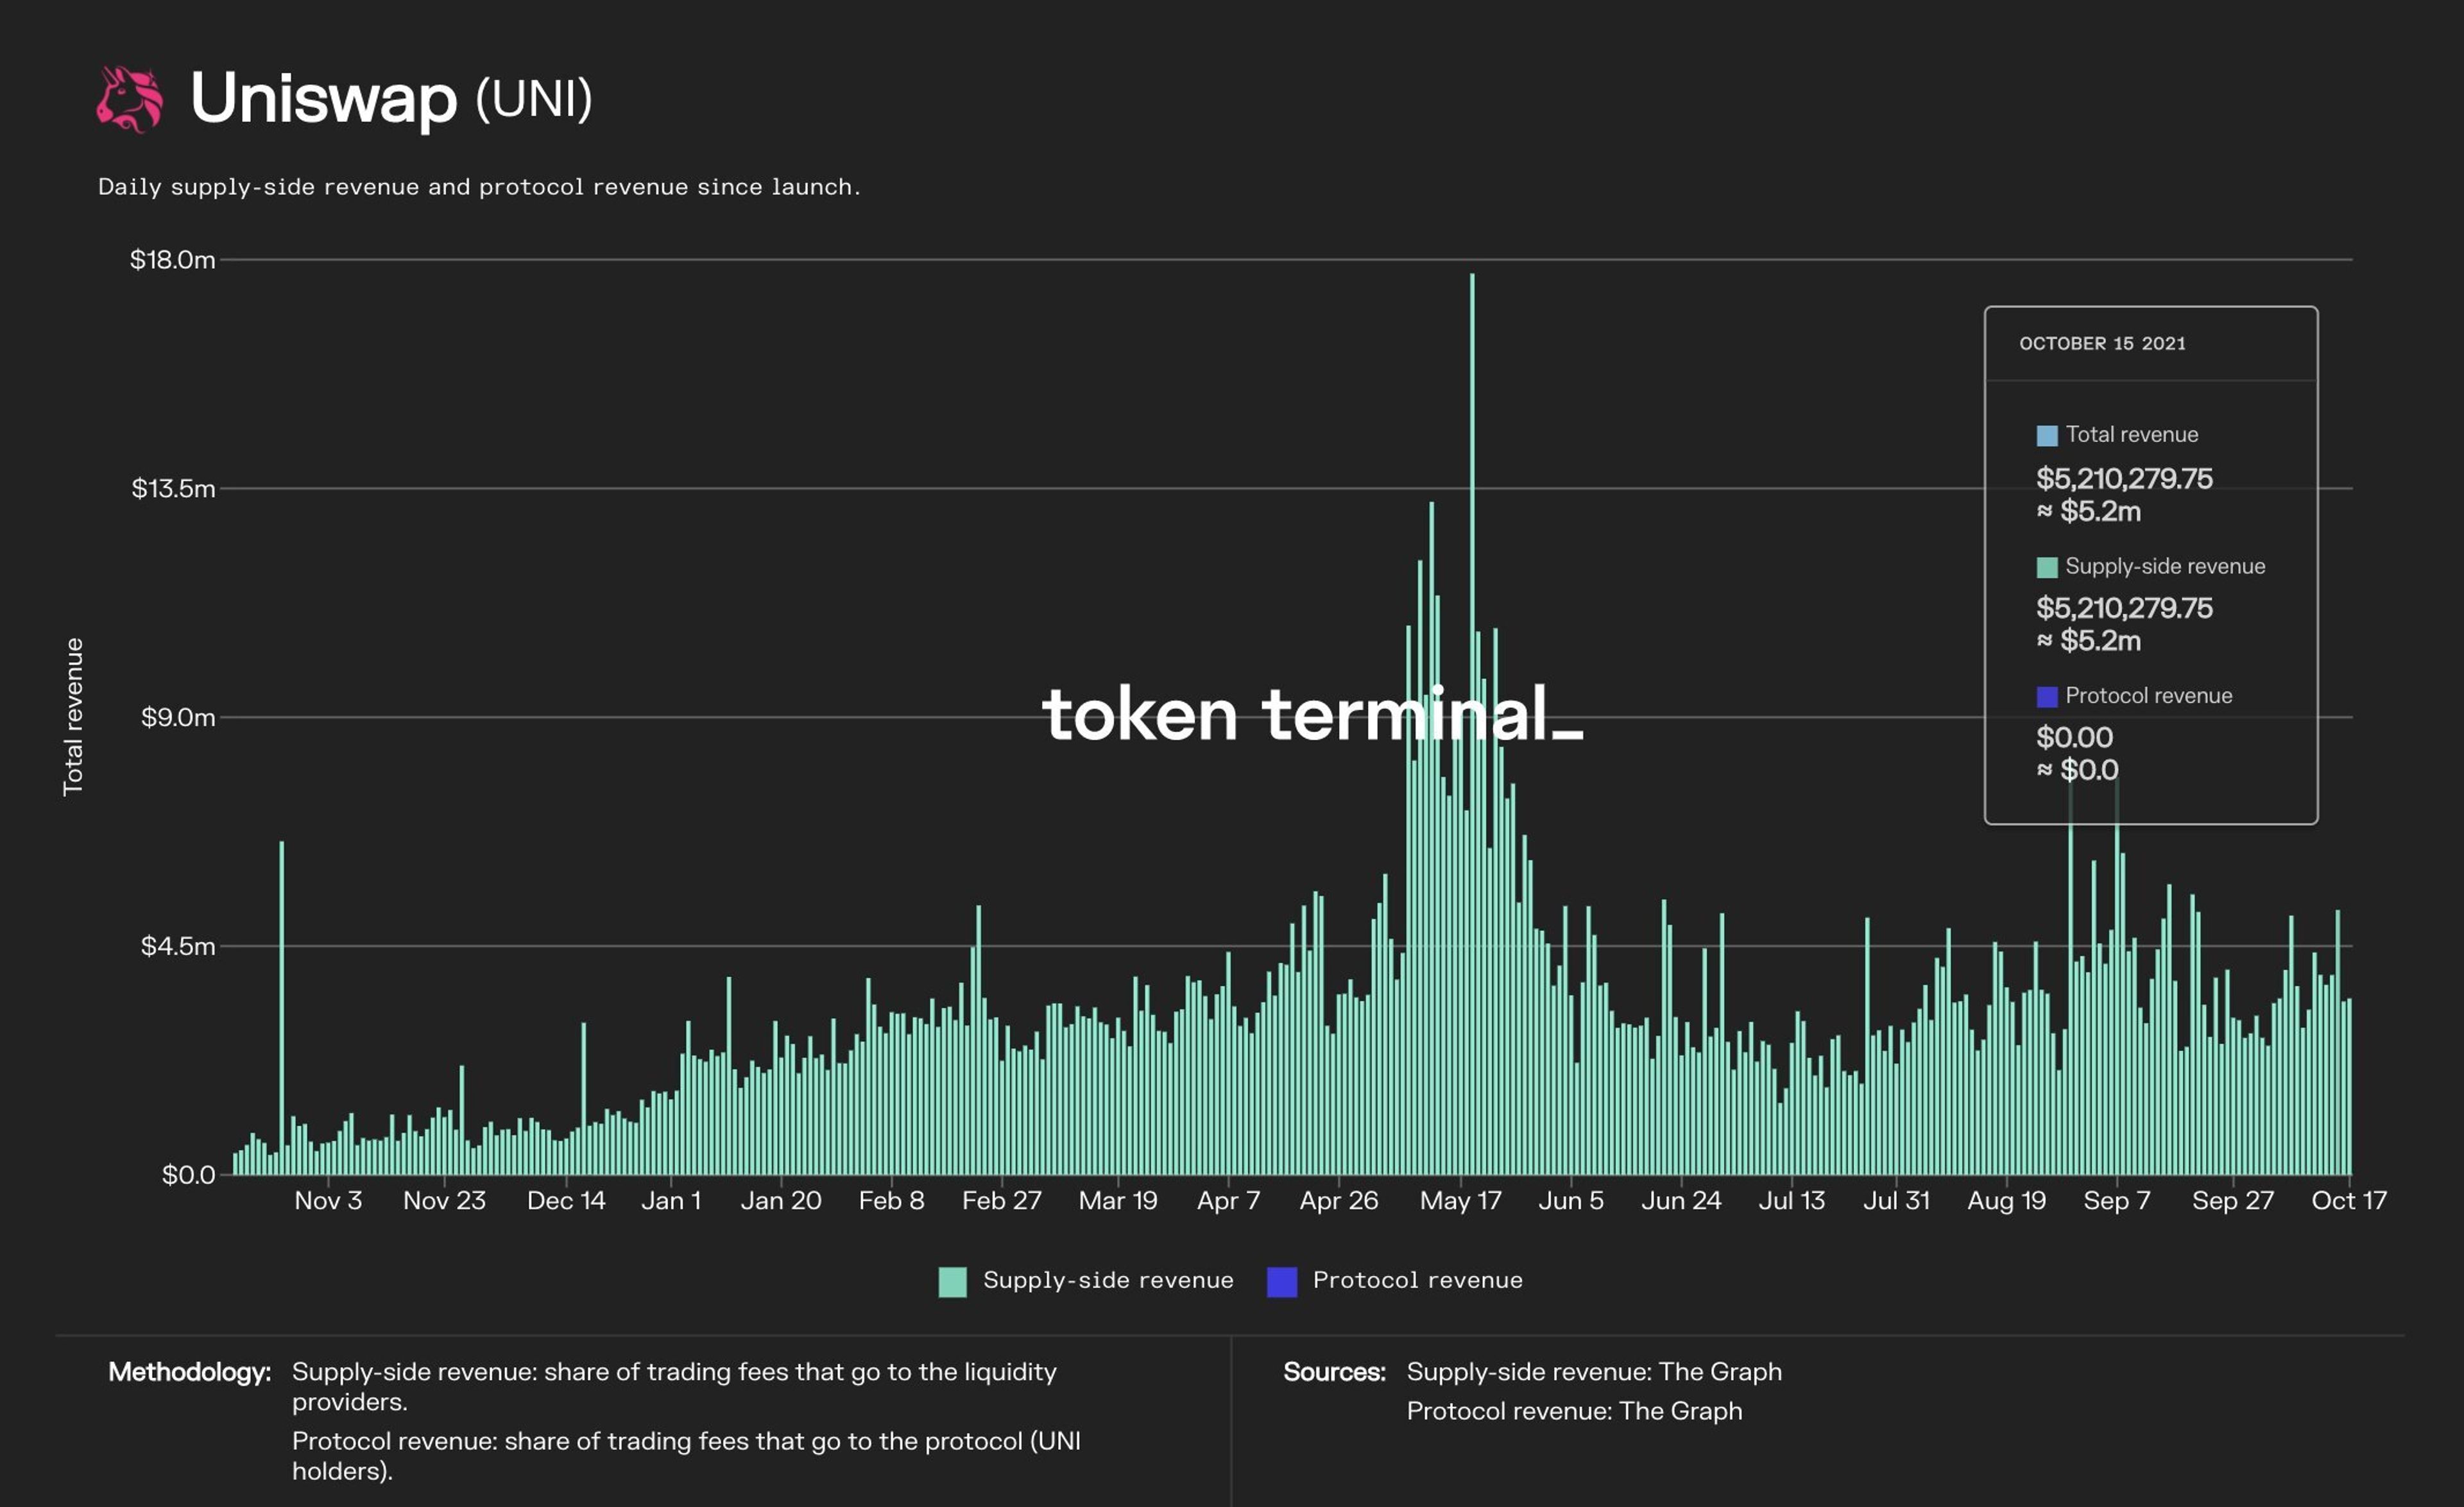Viewport: 2464px width, 1507px height.
Task: Click Protocol revenue swatch in tooltip
Action: (x=2046, y=696)
